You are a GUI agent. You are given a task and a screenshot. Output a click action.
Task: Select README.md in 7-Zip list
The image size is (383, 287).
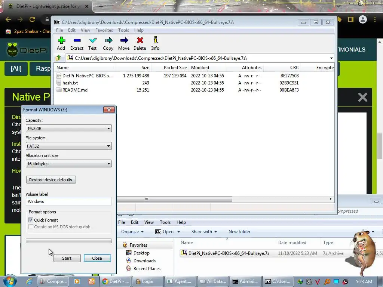tap(75, 90)
